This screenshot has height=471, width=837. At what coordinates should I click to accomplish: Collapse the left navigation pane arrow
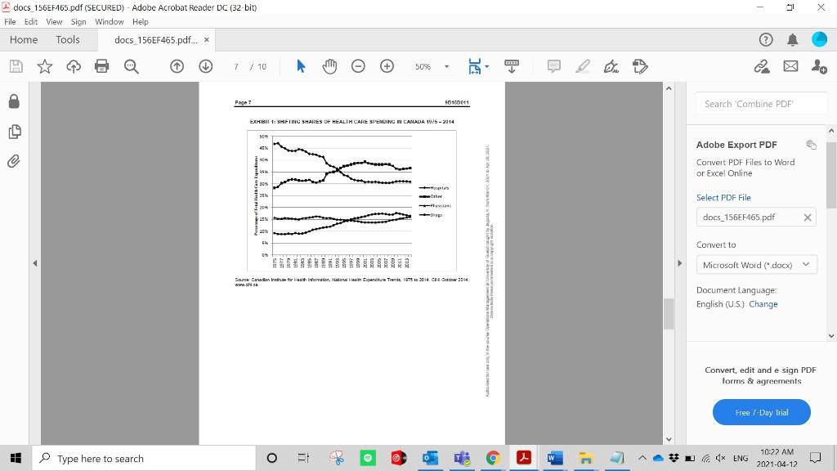(x=35, y=263)
